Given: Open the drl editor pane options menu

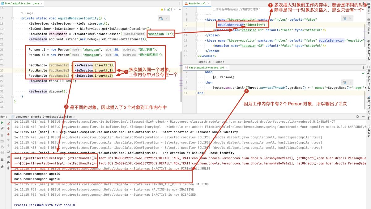Looking at the screenshot, I should tap(364, 67).
